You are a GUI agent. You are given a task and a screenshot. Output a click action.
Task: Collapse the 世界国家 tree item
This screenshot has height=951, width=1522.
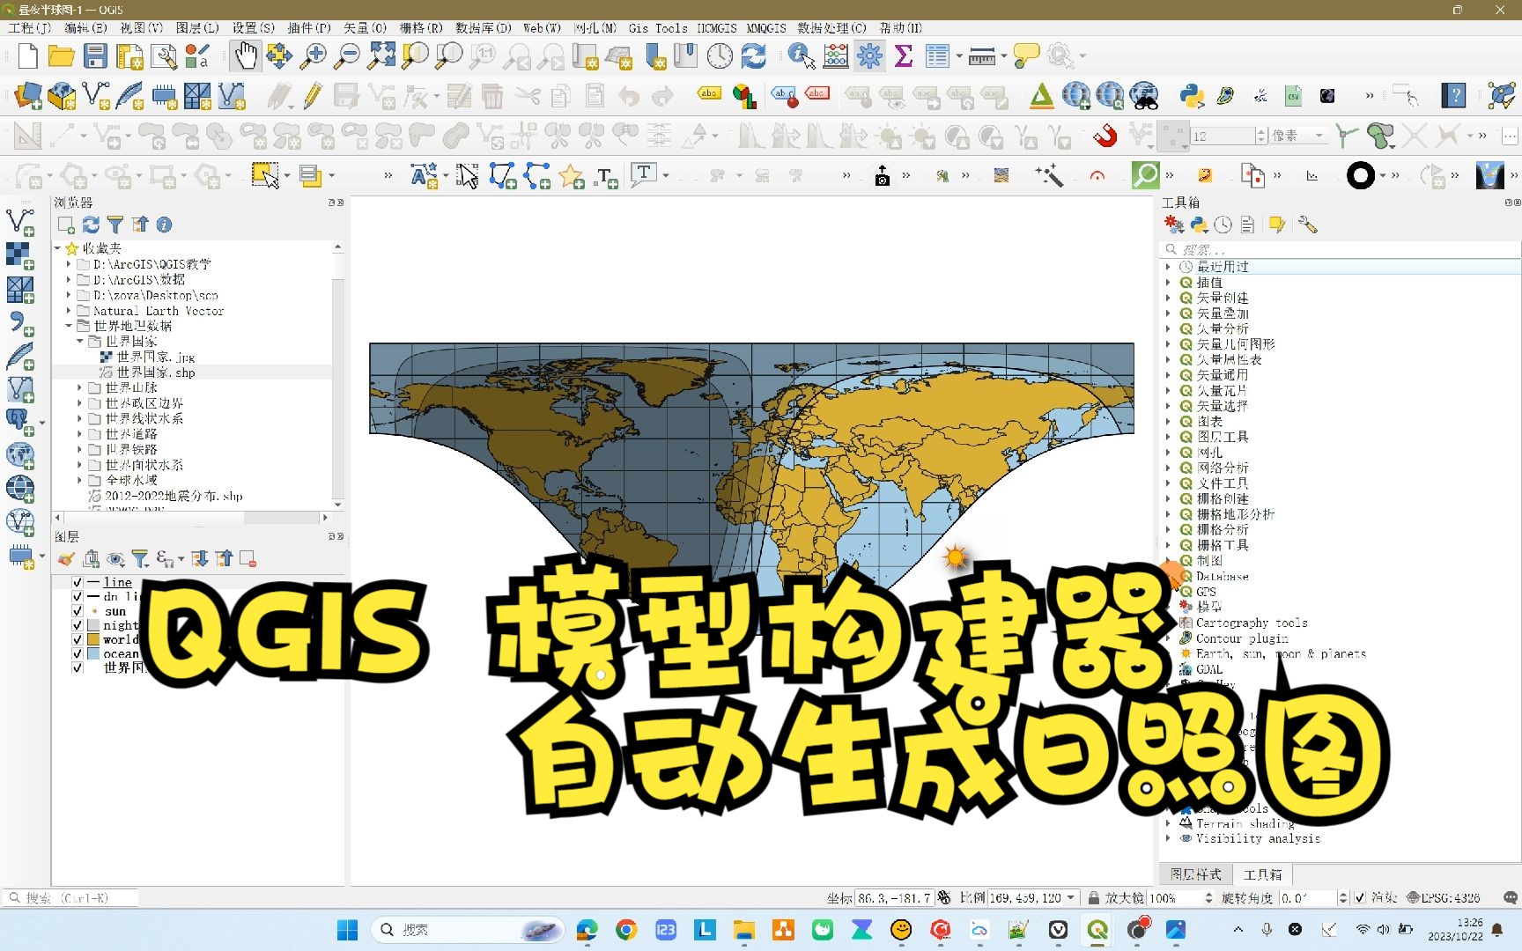coord(79,341)
